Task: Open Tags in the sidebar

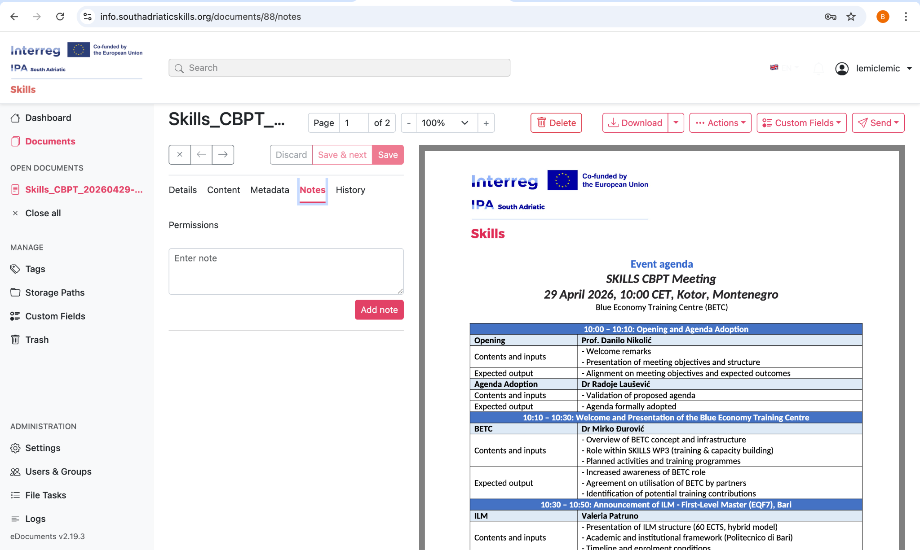Action: click(35, 269)
